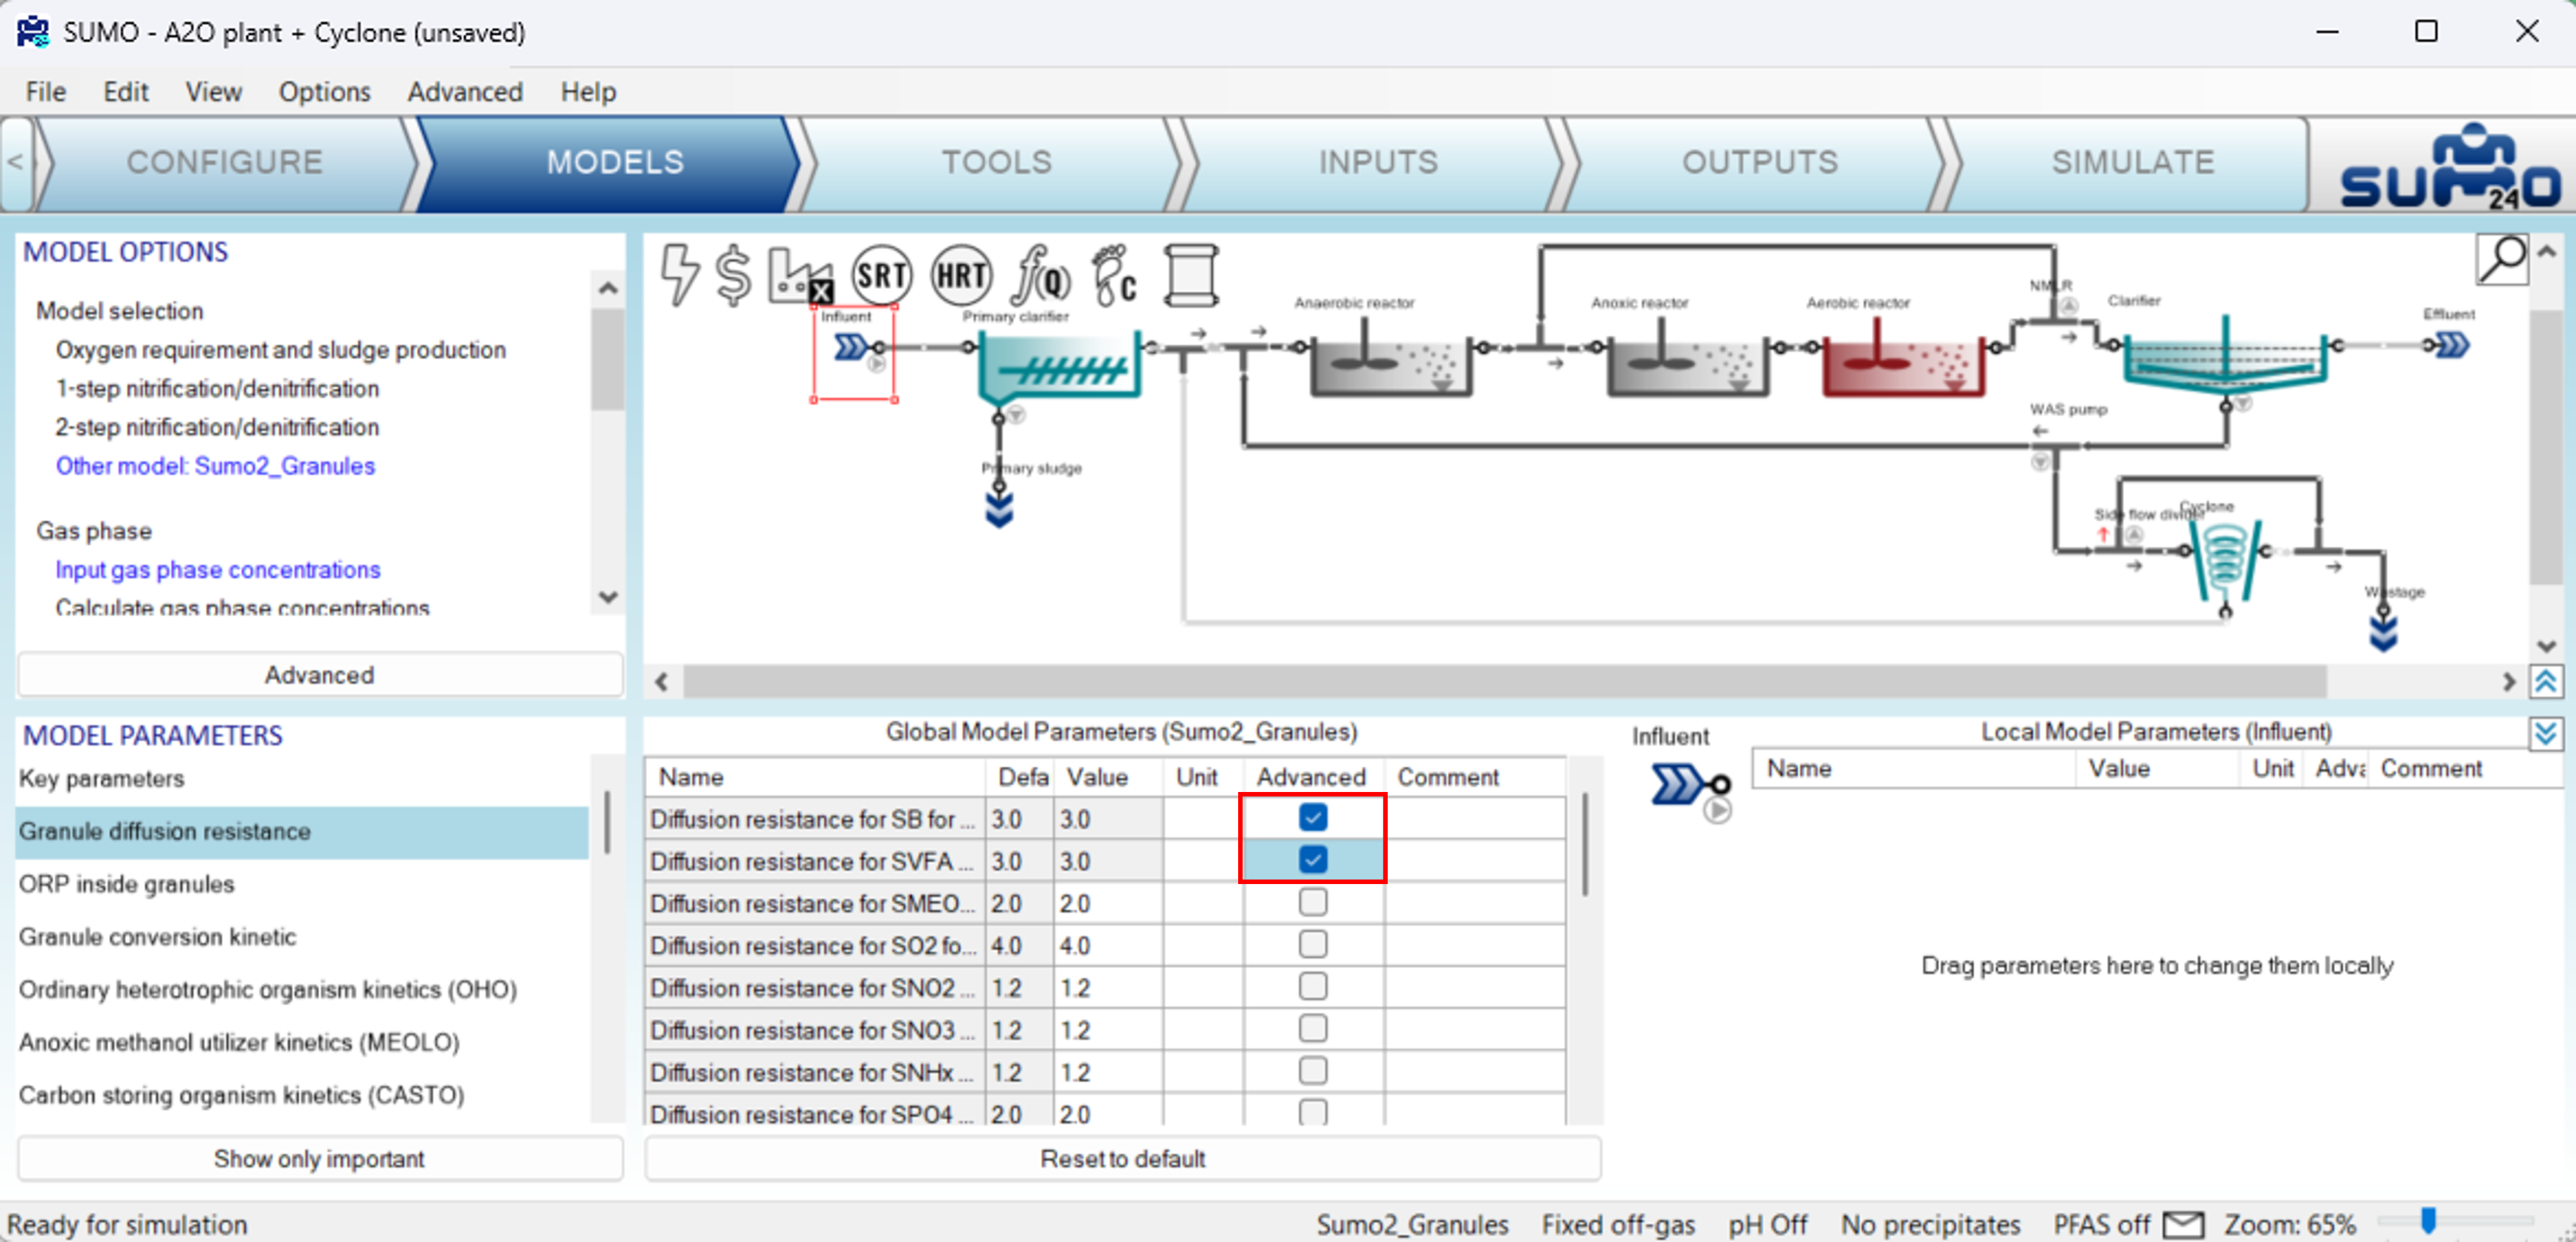The image size is (2576, 1242).
Task: Click the carbon footprint icon
Action: (1114, 274)
